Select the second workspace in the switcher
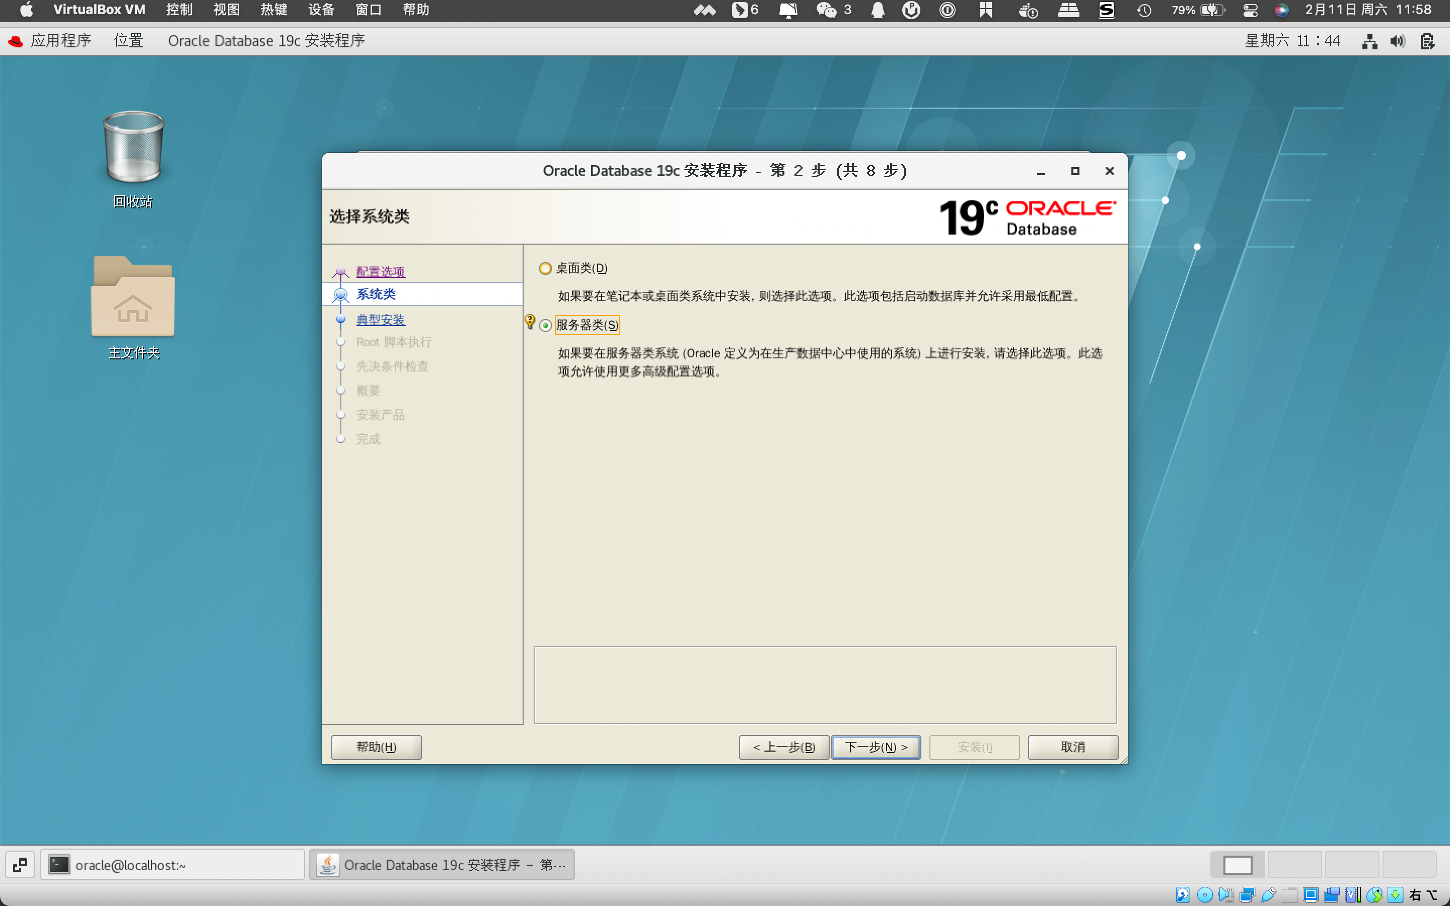 pyautogui.click(x=1294, y=865)
